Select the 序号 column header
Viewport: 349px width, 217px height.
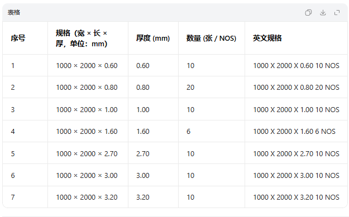(18, 38)
